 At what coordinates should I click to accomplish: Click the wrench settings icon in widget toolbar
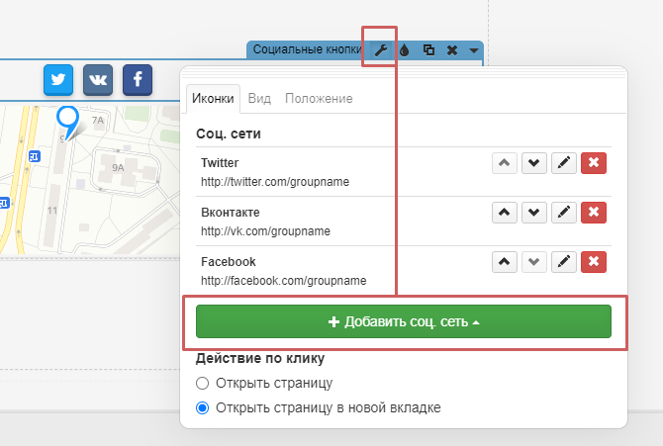[380, 49]
